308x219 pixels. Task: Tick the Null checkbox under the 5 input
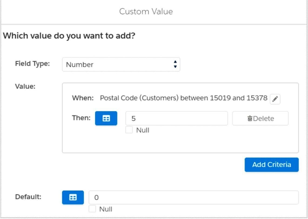(x=129, y=130)
